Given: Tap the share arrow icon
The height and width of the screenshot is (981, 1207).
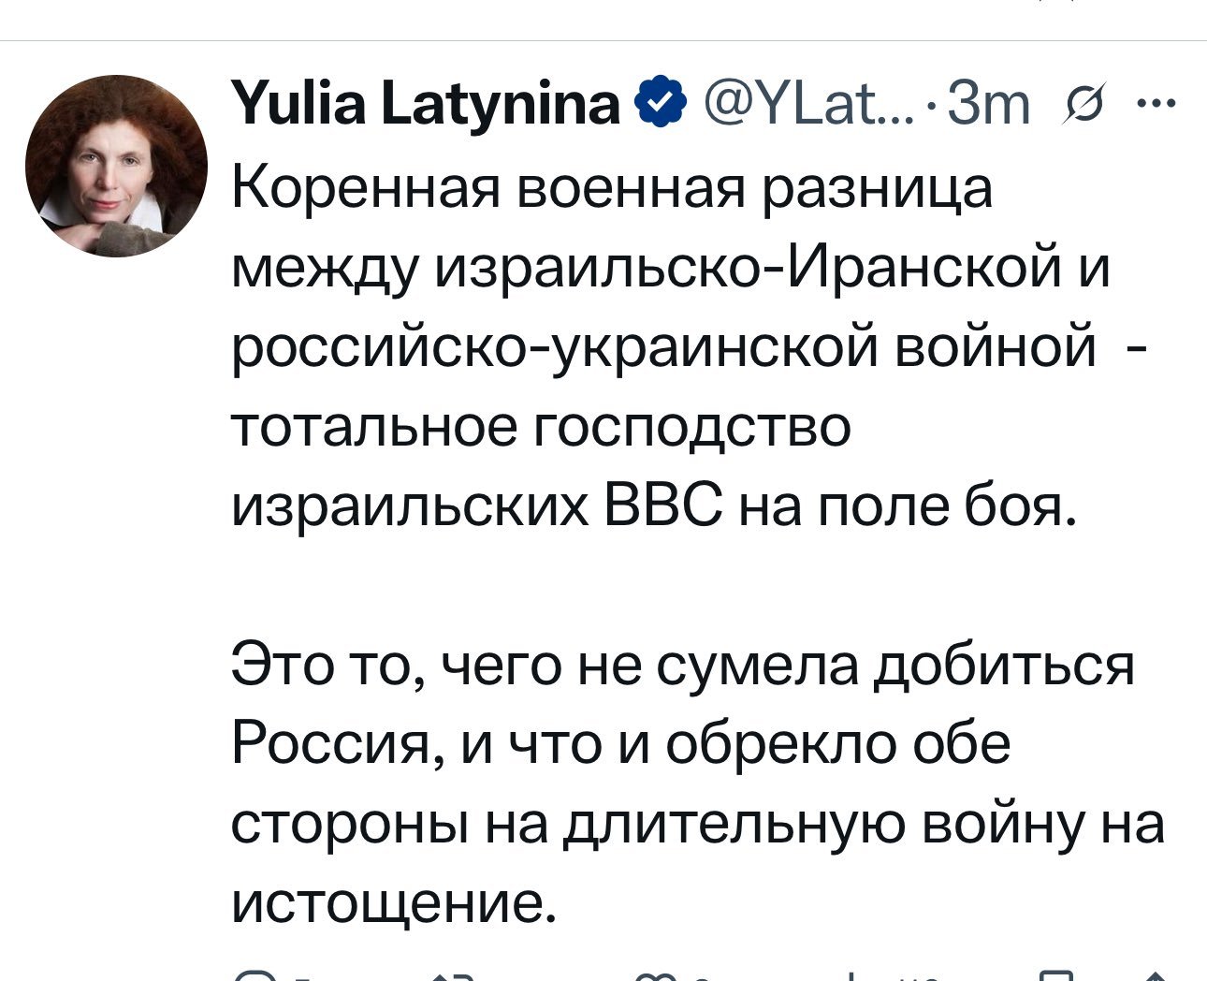Looking at the screenshot, I should pyautogui.click(x=1156, y=976).
